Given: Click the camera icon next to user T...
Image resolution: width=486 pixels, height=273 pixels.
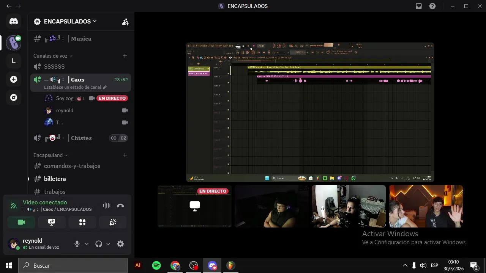Looking at the screenshot, I should [x=125, y=122].
